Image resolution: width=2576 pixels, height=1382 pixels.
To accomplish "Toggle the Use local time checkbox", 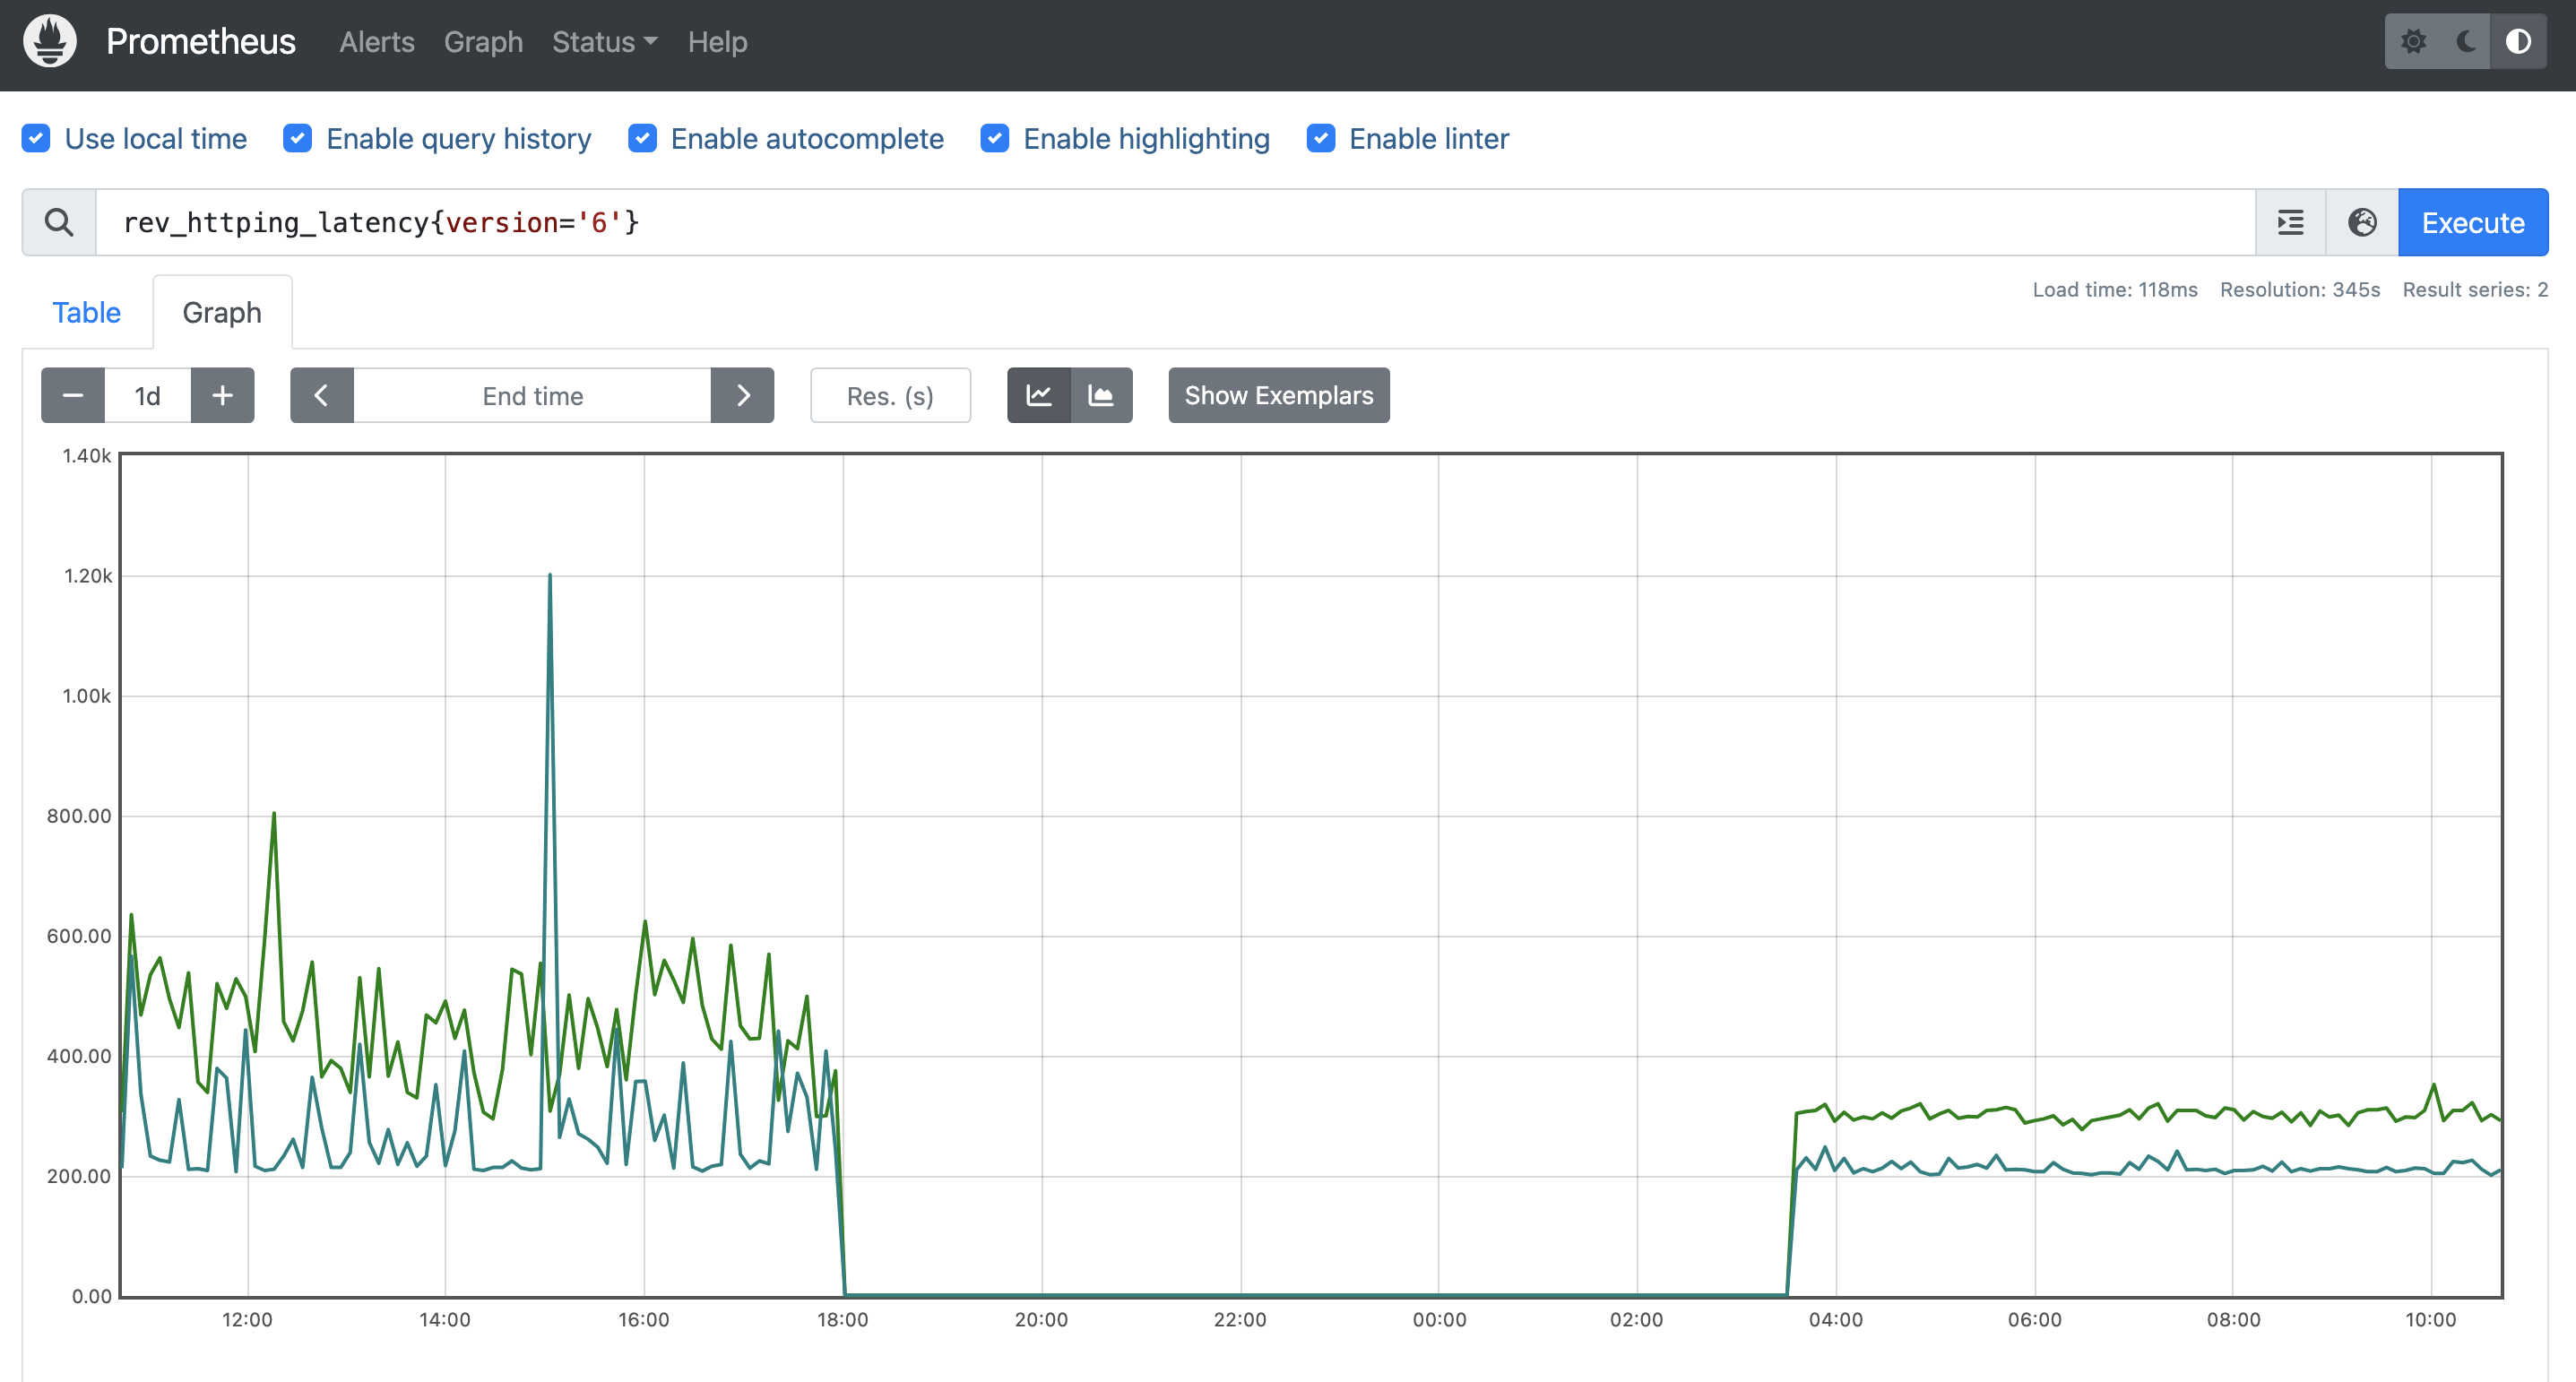I will (x=36, y=138).
